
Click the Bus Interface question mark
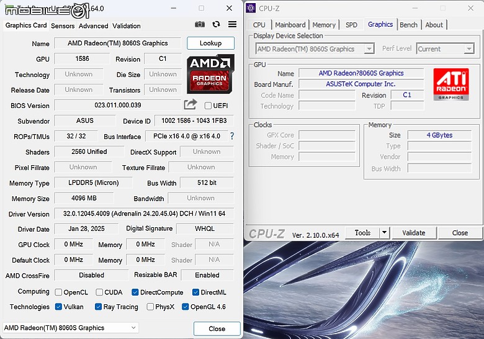click(232, 136)
